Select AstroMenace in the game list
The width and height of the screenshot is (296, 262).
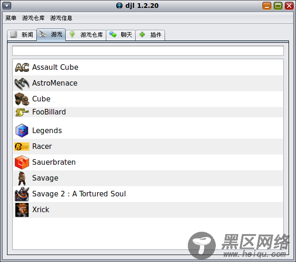pos(148,83)
